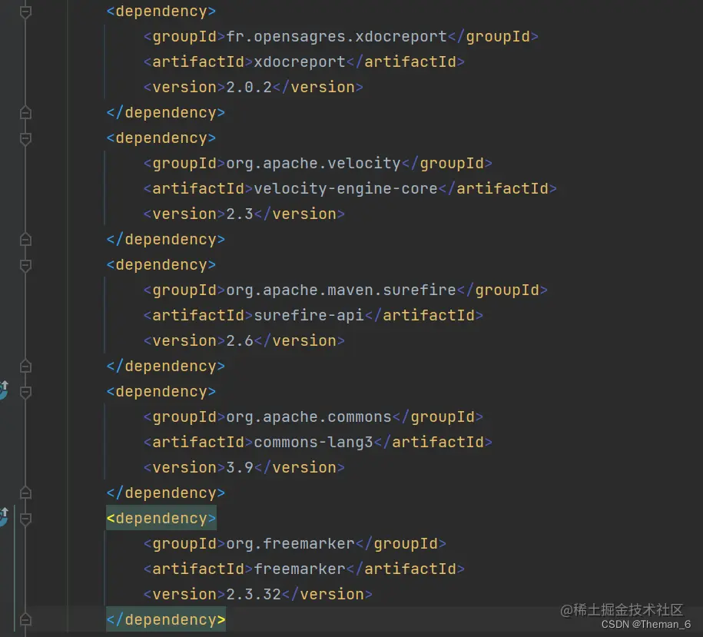The image size is (703, 637).
Task: Click gutter icon beside the highlighted freemarker dependency tag
Action: pos(4,517)
